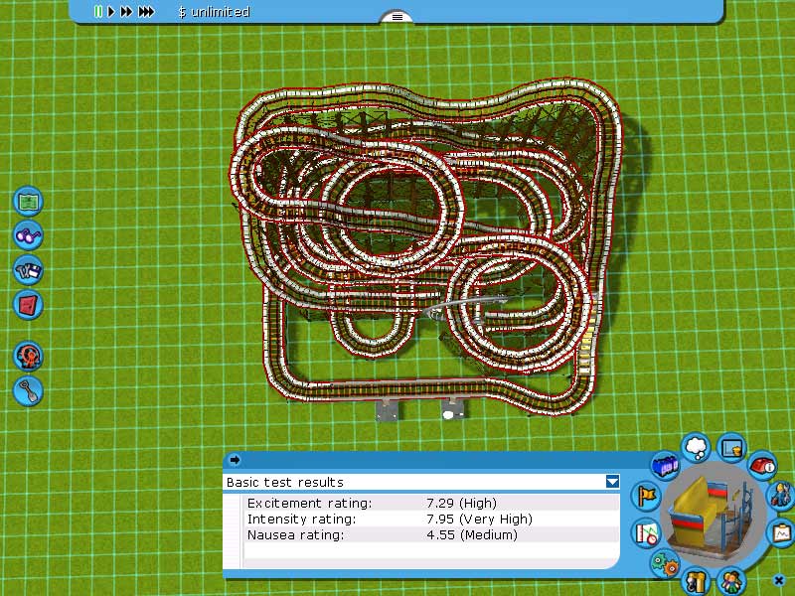The image size is (795, 596).
Task: Click the '7.29 (High)' excitement value
Action: [461, 503]
